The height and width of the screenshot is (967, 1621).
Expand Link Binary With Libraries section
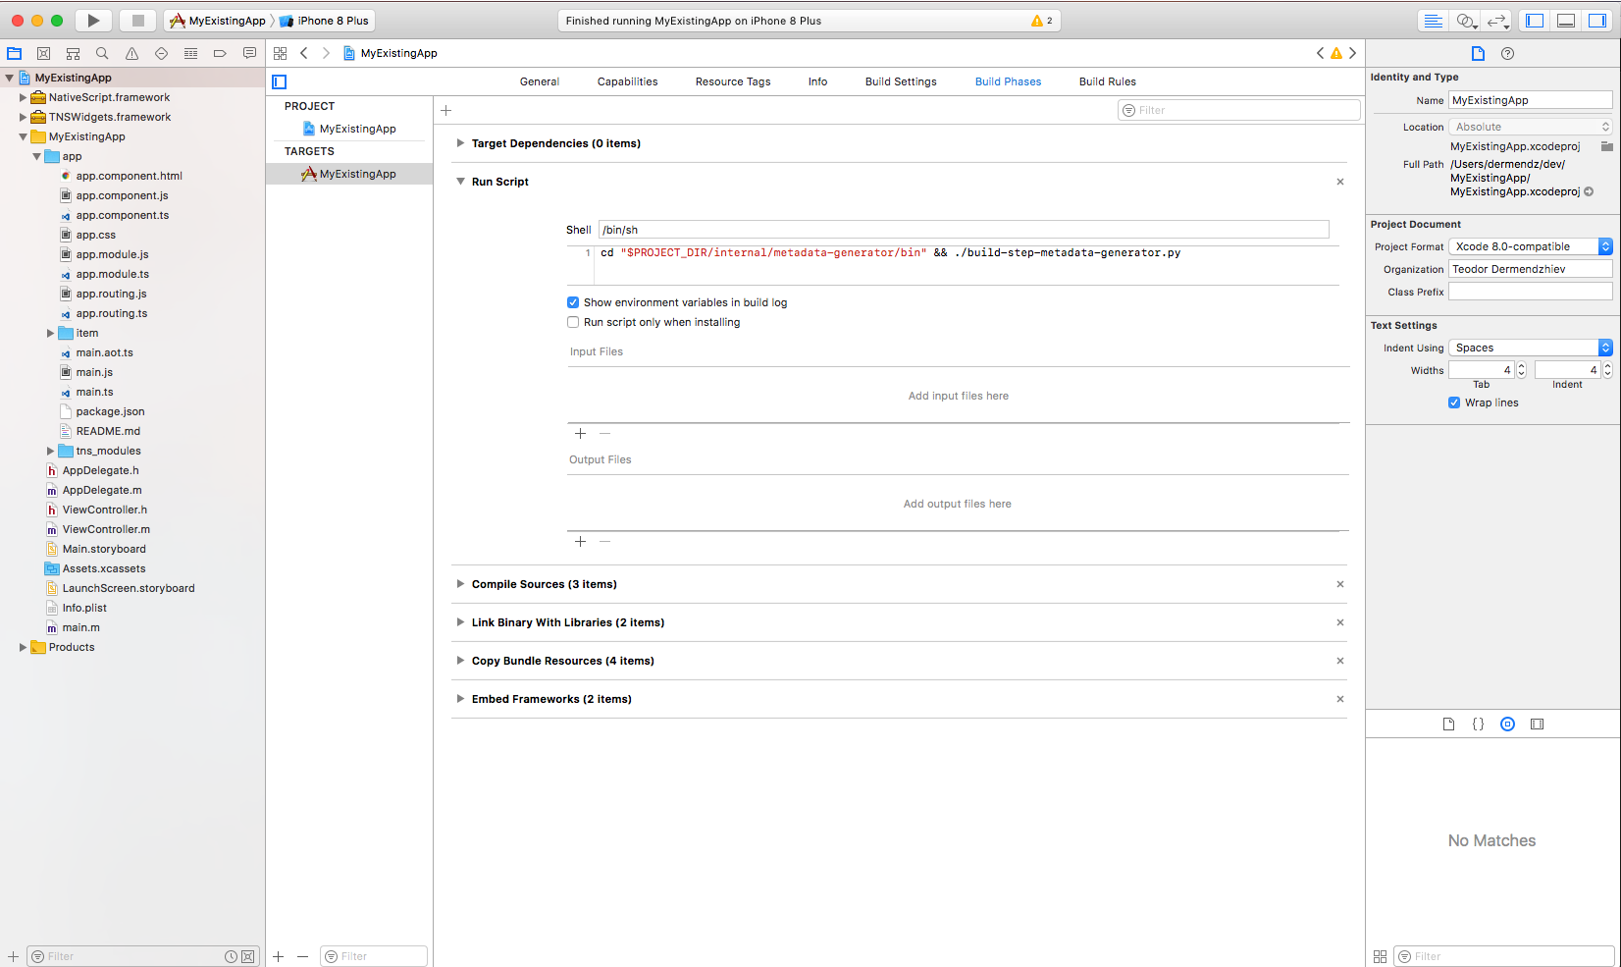[460, 622]
